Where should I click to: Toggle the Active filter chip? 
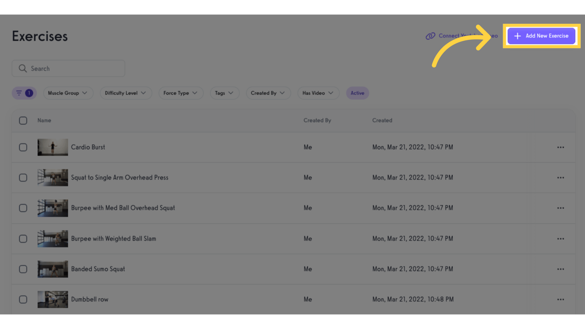point(358,93)
